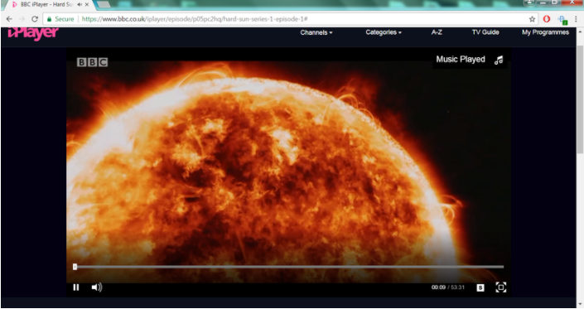Expand the Channels dropdown

(x=316, y=33)
